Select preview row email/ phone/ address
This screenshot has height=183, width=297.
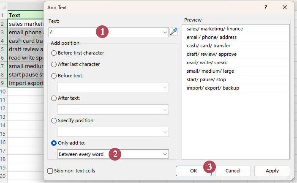(235, 37)
